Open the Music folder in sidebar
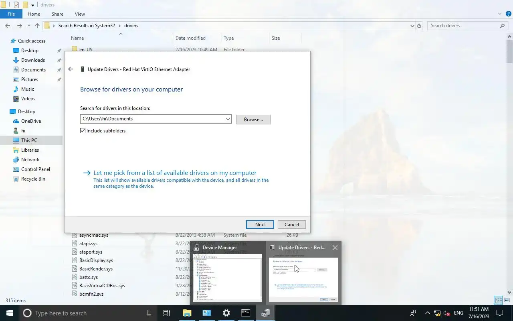The width and height of the screenshot is (513, 321). point(27,89)
